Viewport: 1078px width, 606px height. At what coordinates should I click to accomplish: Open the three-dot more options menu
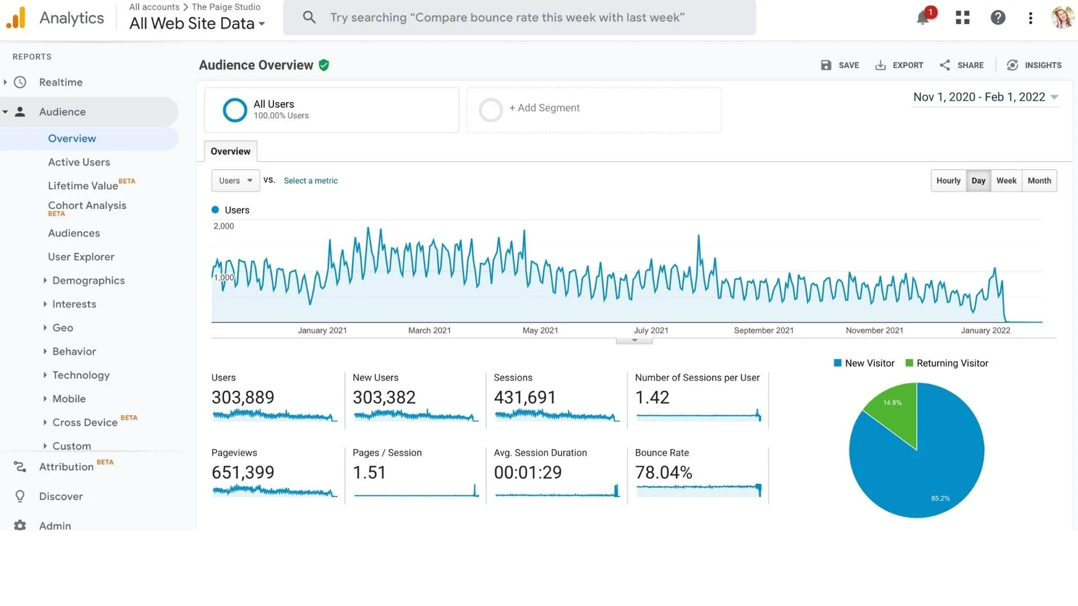point(1030,18)
